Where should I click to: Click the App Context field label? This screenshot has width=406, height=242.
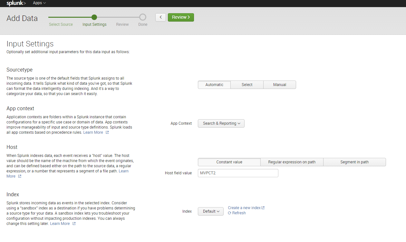coord(181,123)
